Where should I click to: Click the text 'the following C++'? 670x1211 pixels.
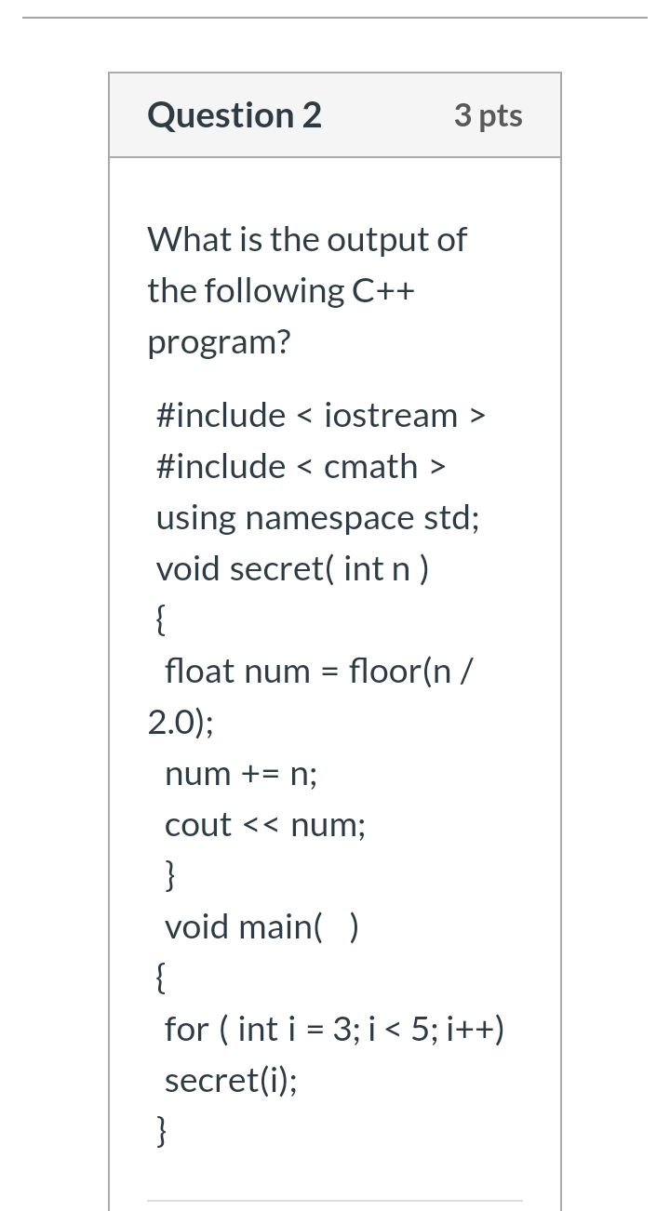pos(281,290)
